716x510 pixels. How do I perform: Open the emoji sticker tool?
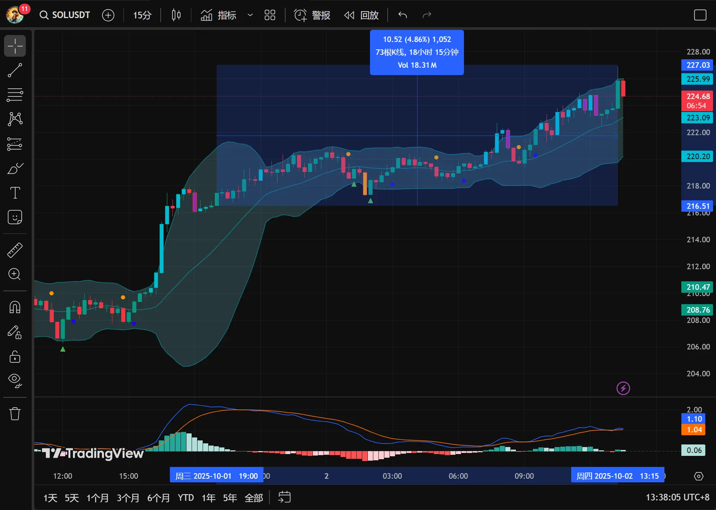tap(15, 217)
